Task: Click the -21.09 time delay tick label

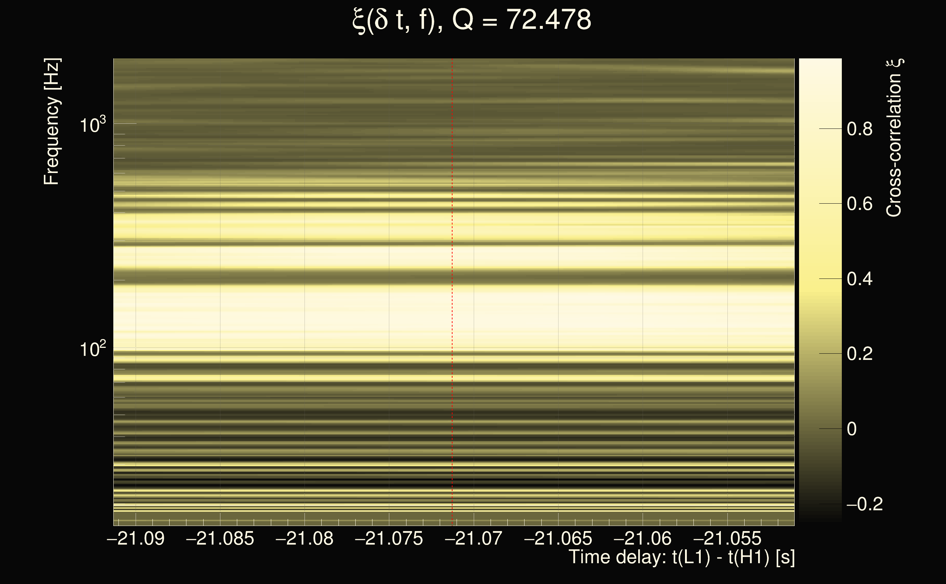Action: point(136,538)
